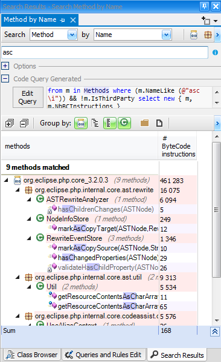Collapse the org.eclipse.php.core_3.2.0.3 node

point(6,180)
